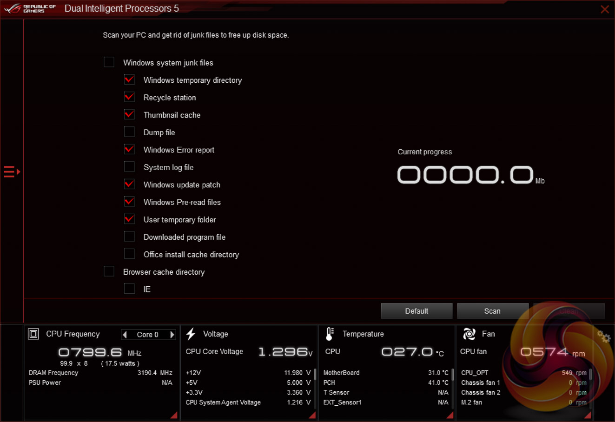Enable the System log file checkbox

(130, 167)
